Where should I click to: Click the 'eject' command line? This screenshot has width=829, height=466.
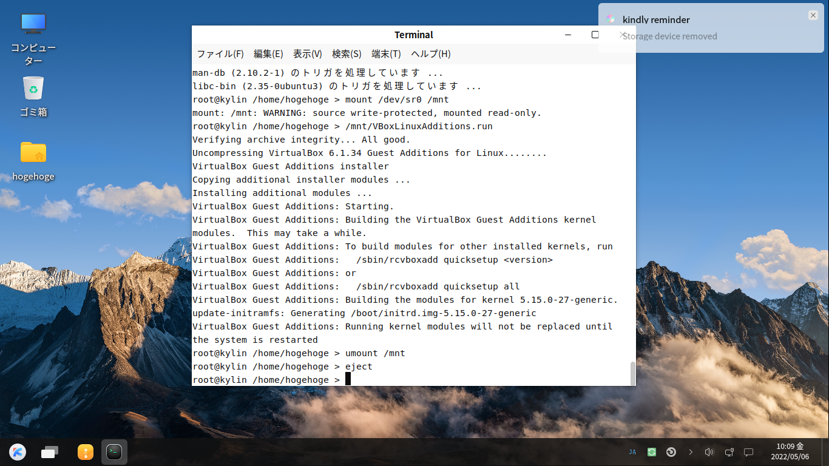282,366
